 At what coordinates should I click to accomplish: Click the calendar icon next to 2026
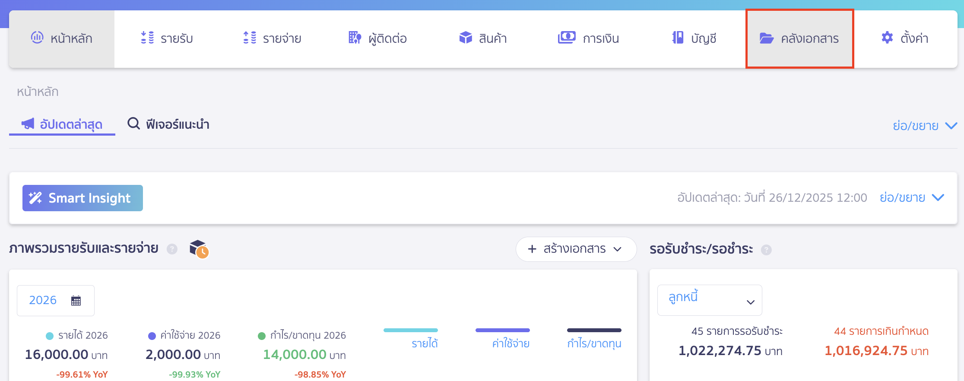click(x=76, y=301)
